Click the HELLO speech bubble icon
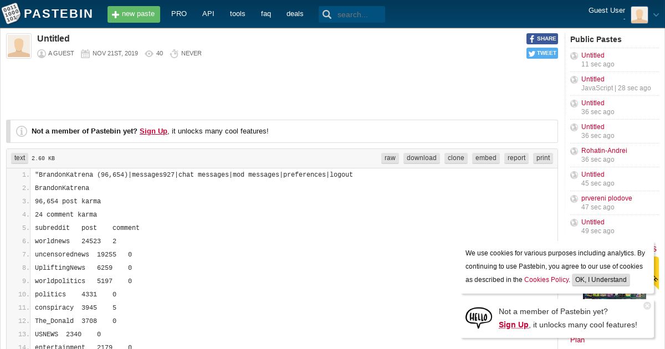665x349 pixels. tap(478, 318)
